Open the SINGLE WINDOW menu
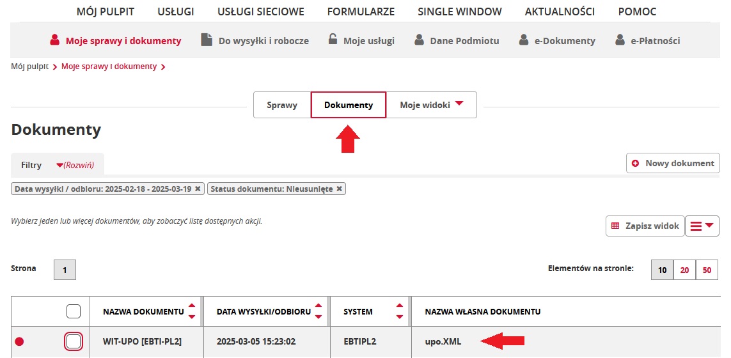The width and height of the screenshot is (731, 358). (460, 12)
